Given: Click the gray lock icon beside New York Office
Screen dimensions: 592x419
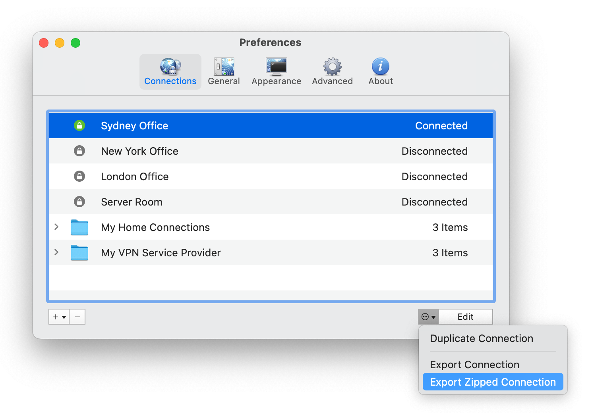Looking at the screenshot, I should click(79, 151).
